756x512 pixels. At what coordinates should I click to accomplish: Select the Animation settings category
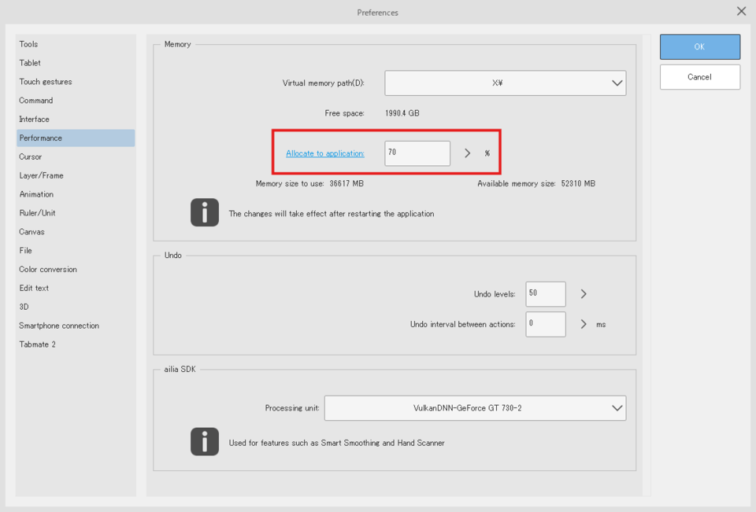click(x=36, y=193)
